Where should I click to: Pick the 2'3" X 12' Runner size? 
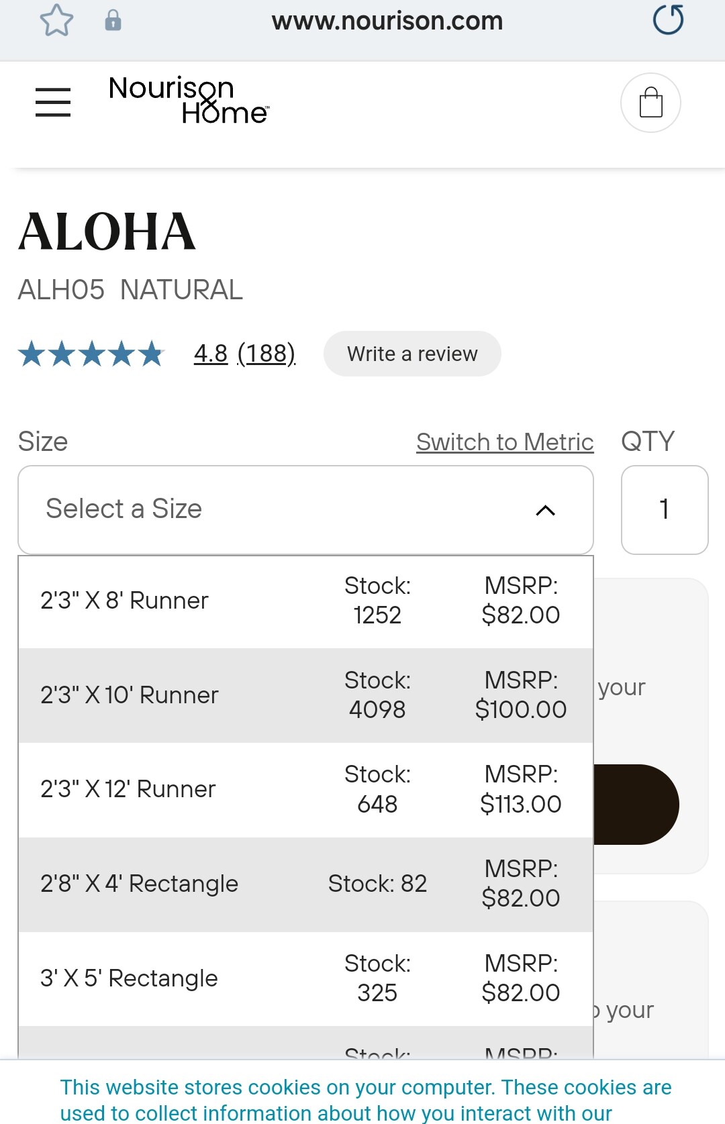[x=305, y=790]
